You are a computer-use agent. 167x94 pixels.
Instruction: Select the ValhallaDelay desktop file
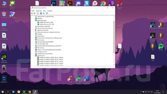click(4, 36)
